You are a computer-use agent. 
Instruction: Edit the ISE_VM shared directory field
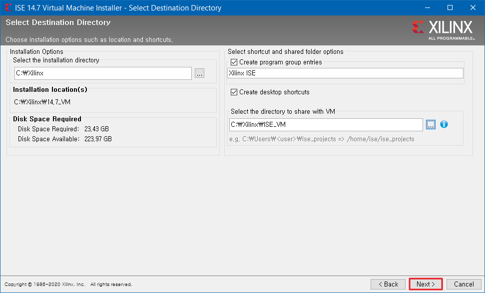326,125
